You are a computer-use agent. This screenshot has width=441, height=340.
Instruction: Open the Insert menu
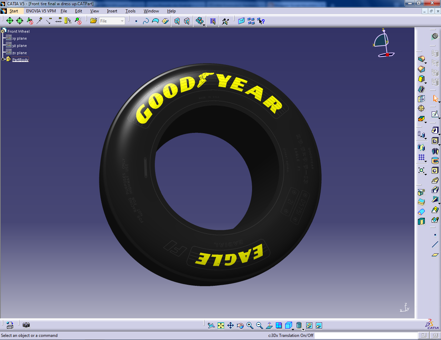[112, 11]
